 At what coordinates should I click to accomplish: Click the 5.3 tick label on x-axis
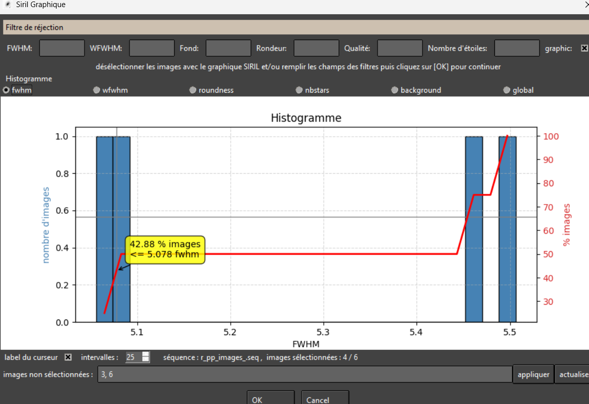tap(323, 332)
